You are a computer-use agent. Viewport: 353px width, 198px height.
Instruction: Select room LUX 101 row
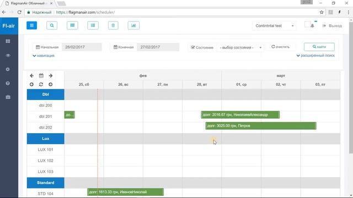(45, 150)
